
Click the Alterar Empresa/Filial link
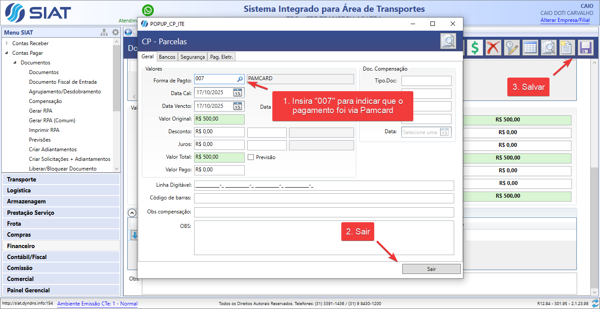coord(566,20)
